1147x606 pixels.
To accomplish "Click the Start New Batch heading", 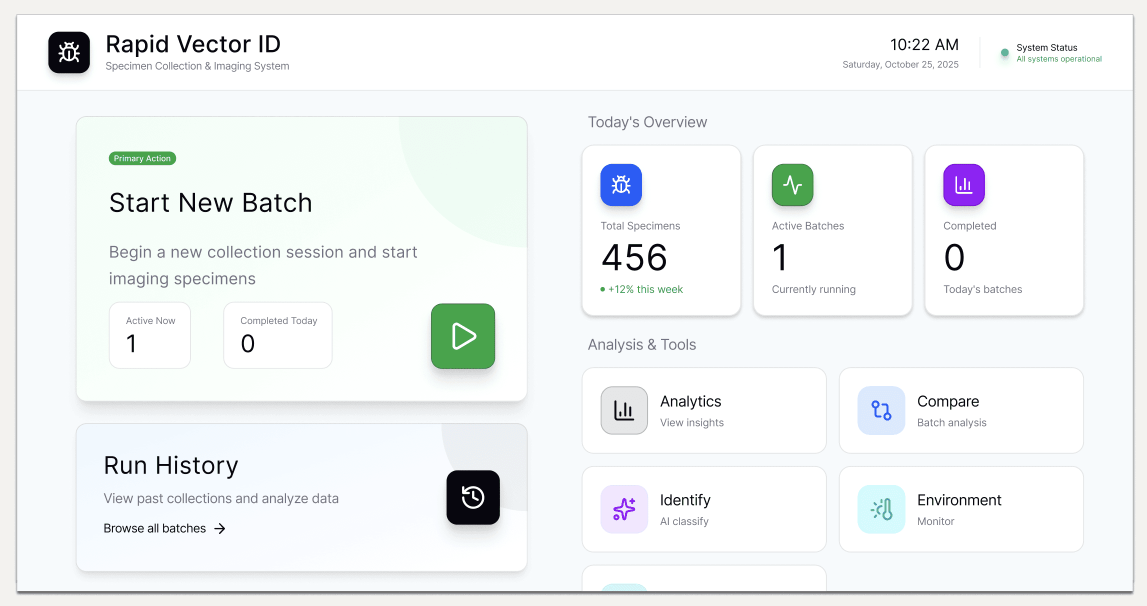I will [210, 202].
